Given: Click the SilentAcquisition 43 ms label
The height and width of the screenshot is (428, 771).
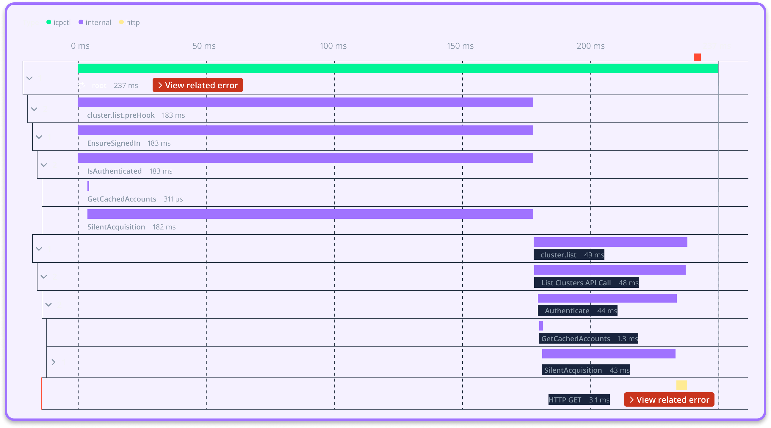Looking at the screenshot, I should pos(586,370).
